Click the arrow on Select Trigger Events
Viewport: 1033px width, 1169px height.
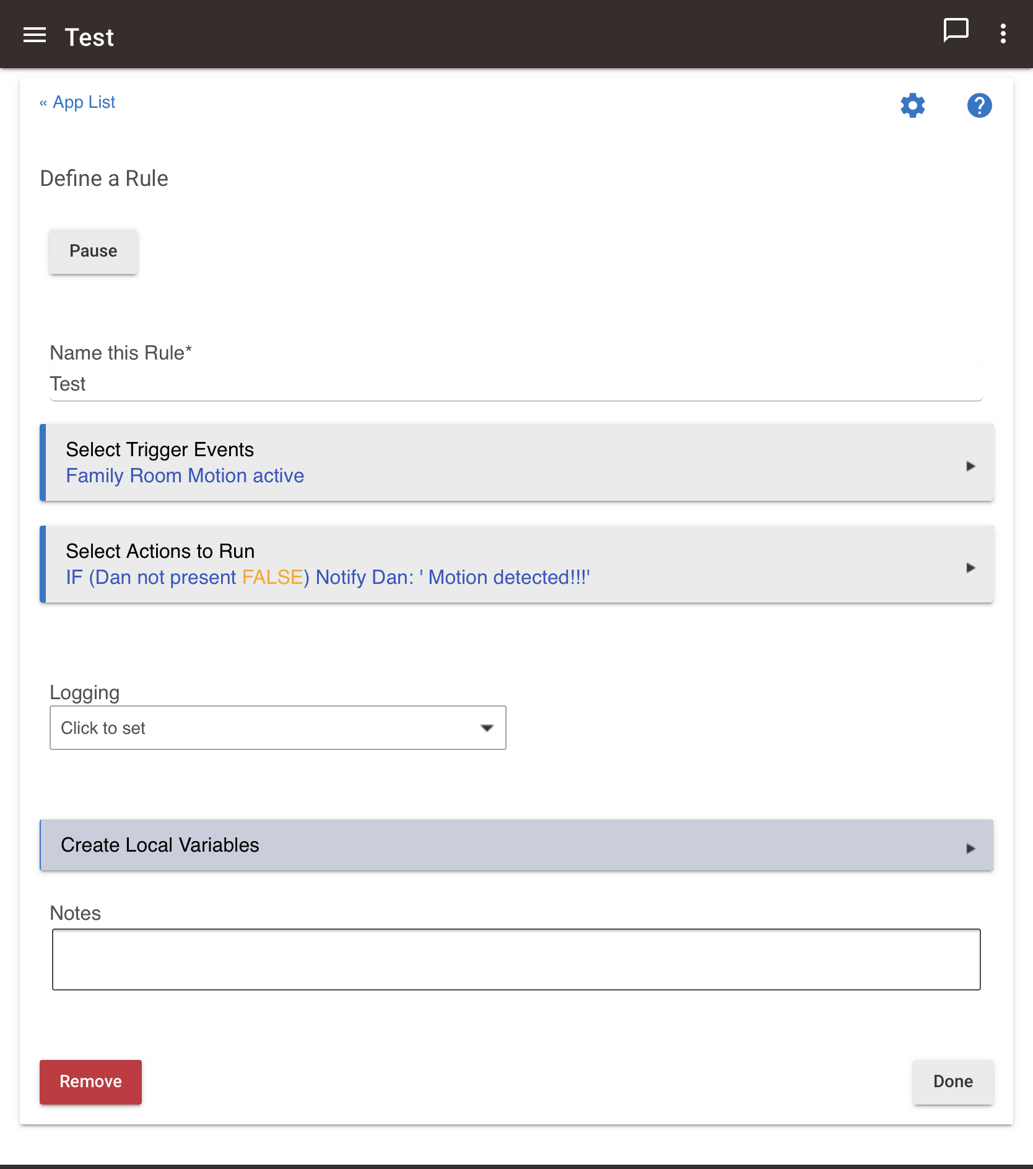[970, 466]
